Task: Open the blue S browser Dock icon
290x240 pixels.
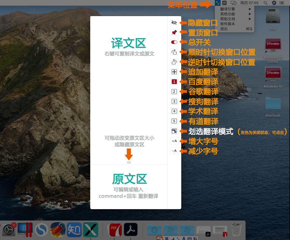Action: tap(41, 230)
